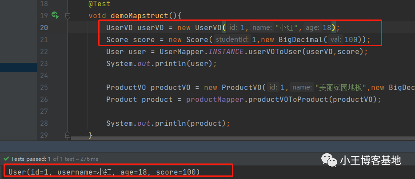Click the green tests passed checkmark icon
The width and height of the screenshot is (415, 179).
[6, 159]
